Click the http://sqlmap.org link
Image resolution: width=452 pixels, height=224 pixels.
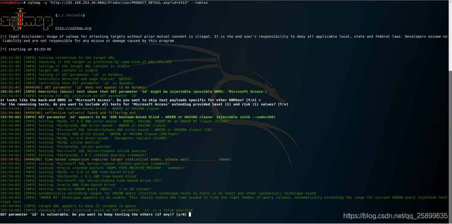click(x=73, y=28)
